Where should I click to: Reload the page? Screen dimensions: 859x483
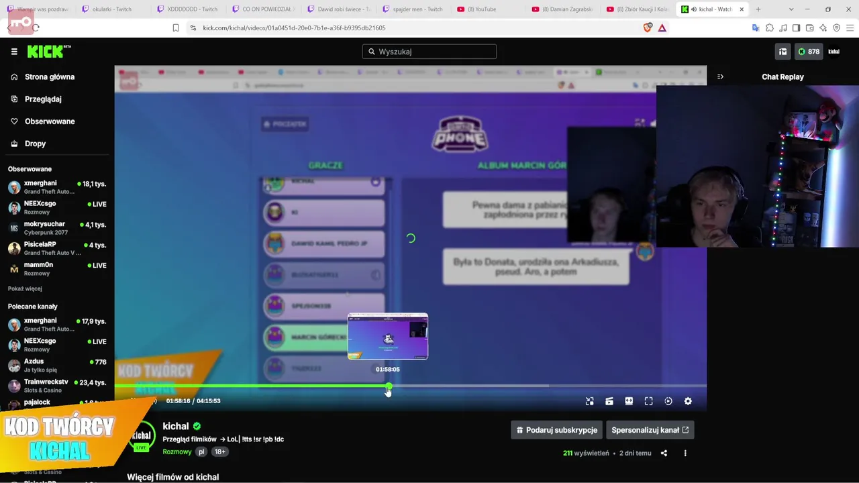coord(36,28)
